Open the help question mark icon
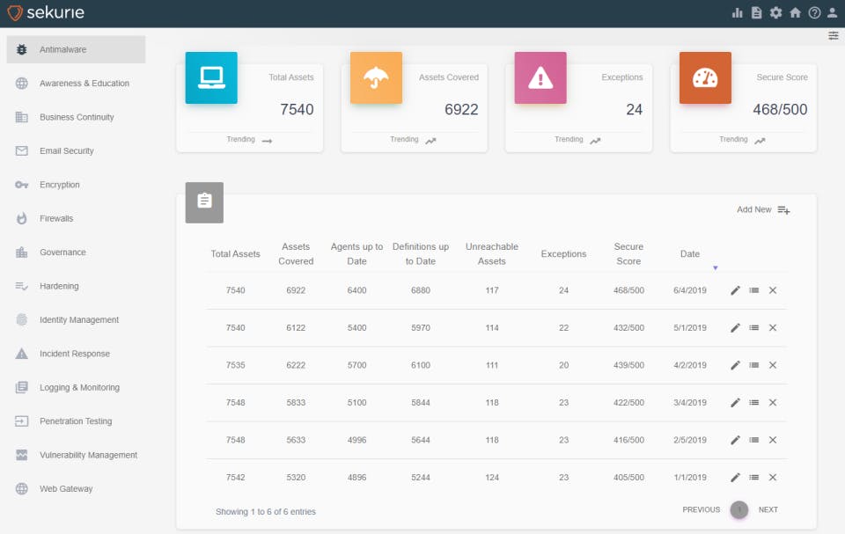The image size is (845, 534). [x=814, y=13]
